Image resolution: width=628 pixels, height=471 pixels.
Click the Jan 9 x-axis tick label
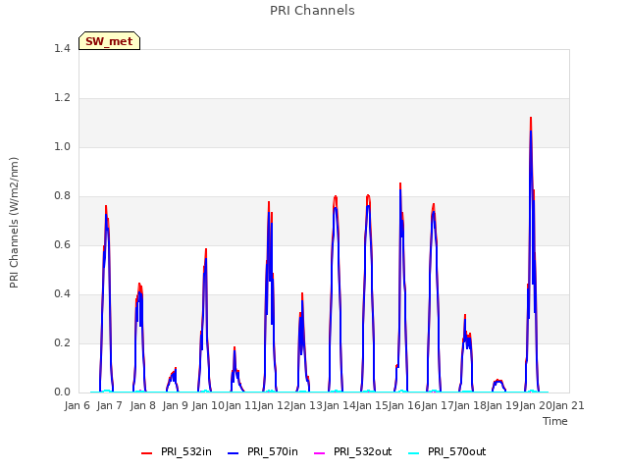pos(176,405)
